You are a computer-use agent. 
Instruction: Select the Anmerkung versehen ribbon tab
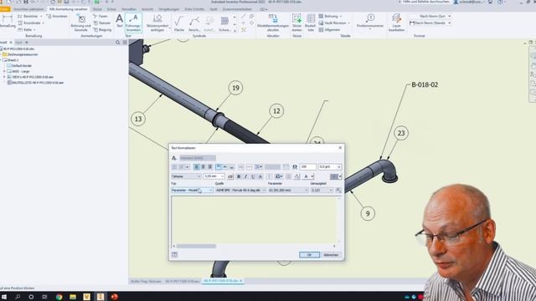coord(69,9)
